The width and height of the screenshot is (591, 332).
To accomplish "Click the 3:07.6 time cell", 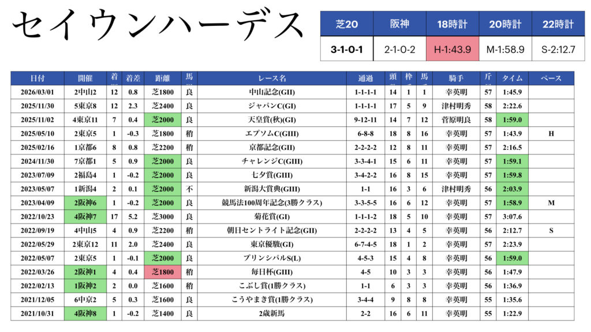I will tap(513, 217).
